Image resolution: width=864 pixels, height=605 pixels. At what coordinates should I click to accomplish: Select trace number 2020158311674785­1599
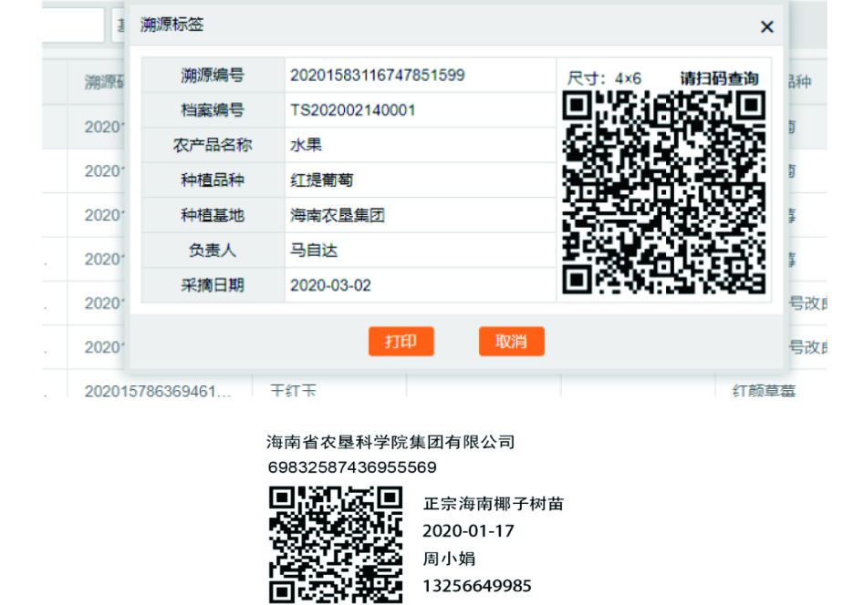pyautogui.click(x=378, y=75)
